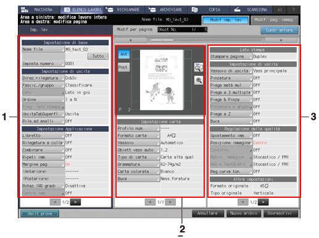Go to next job settings page
The image size is (319, 238).
point(75,202)
